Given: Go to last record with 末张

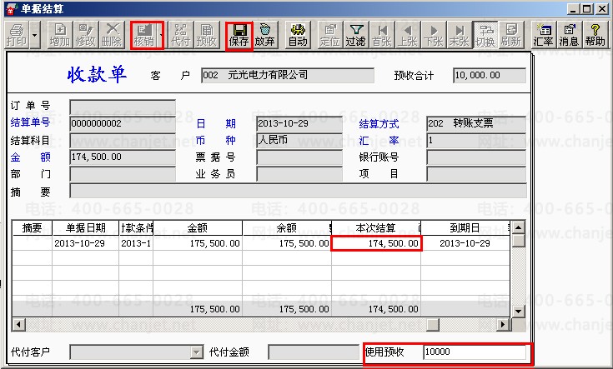Looking at the screenshot, I should coord(459,35).
